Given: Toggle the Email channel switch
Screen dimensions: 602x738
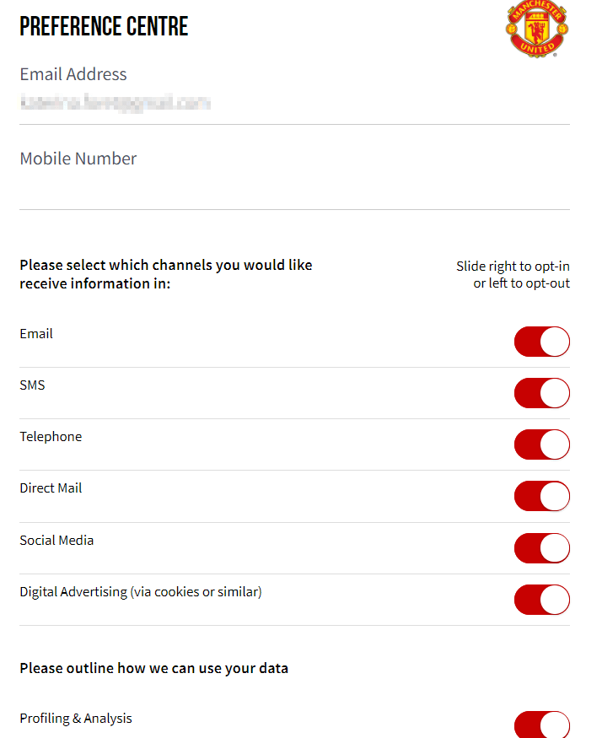Looking at the screenshot, I should [541, 342].
